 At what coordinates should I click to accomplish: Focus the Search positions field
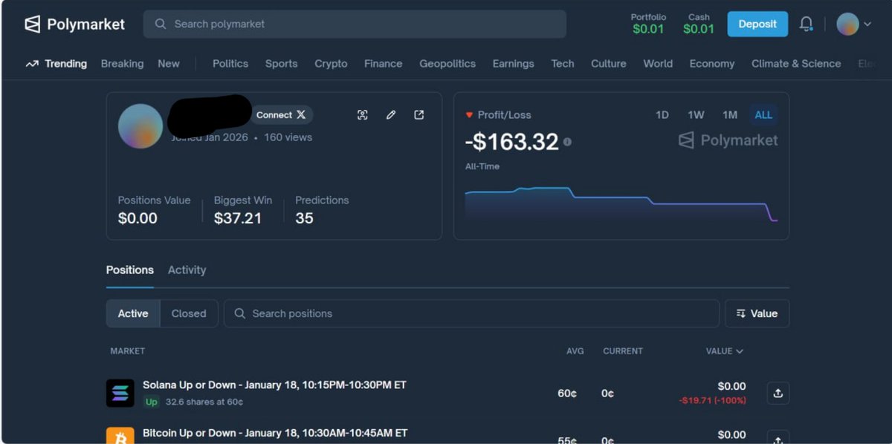point(471,313)
